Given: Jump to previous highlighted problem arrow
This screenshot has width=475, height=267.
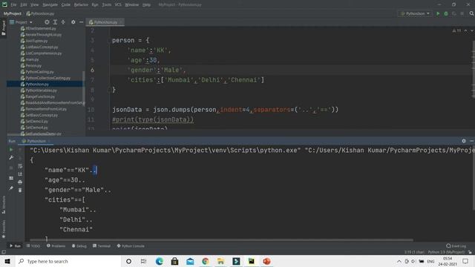Looking at the screenshot, I should coord(465,30).
